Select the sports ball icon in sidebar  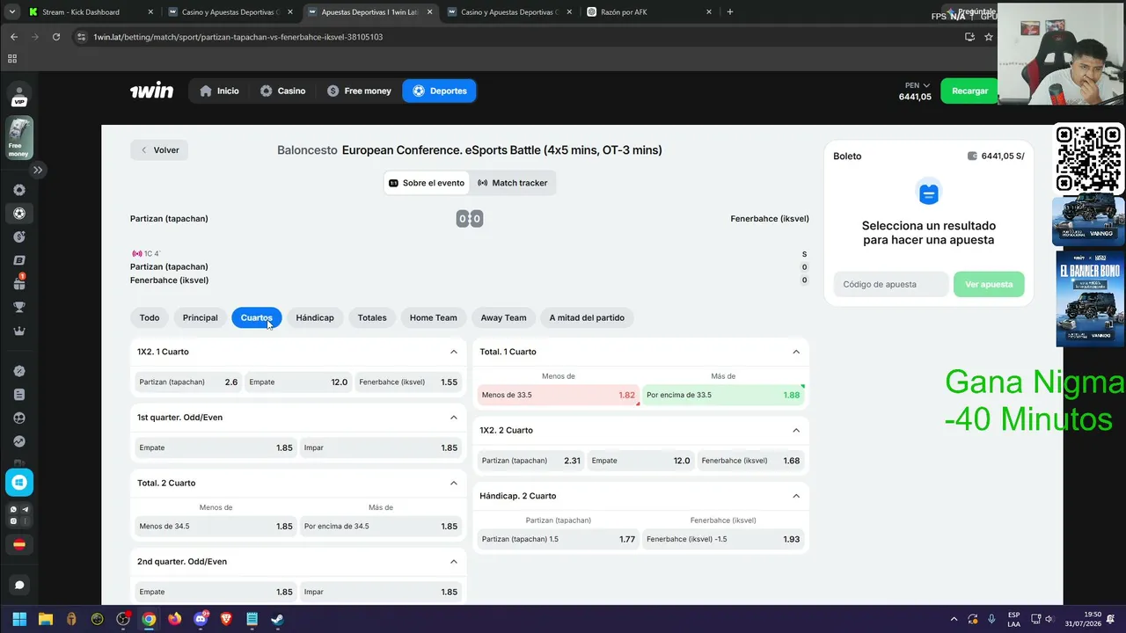coord(19,213)
